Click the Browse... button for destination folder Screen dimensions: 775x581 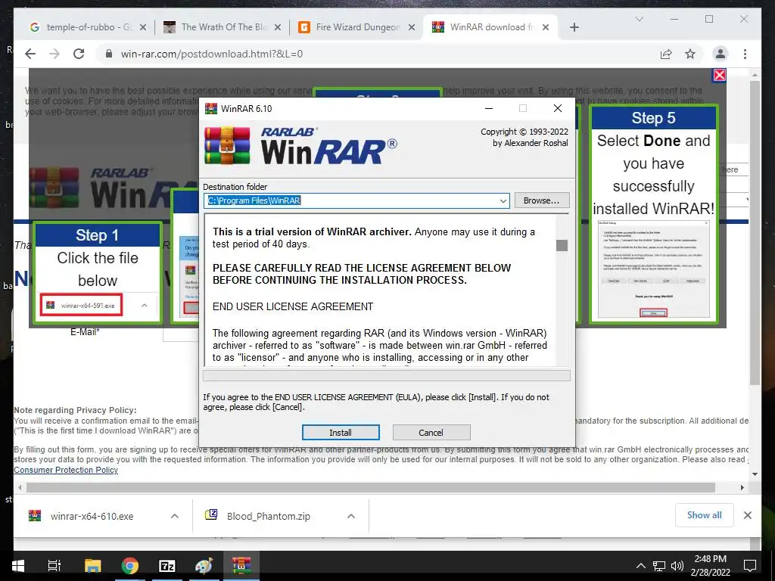pyautogui.click(x=542, y=200)
